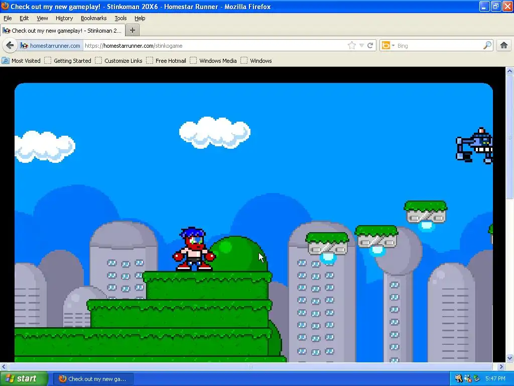This screenshot has height=386, width=514.
Task: Open the History menu
Action: point(64,18)
